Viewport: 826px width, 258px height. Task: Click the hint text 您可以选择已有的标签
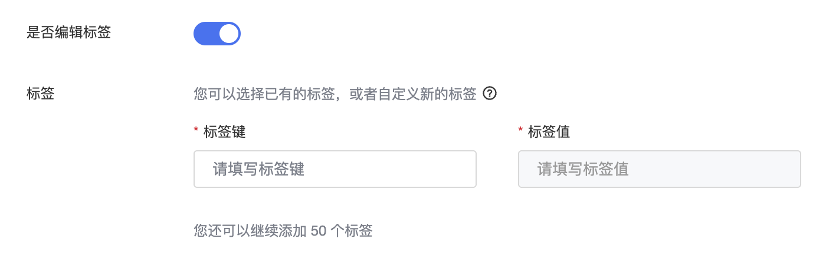tap(265, 94)
